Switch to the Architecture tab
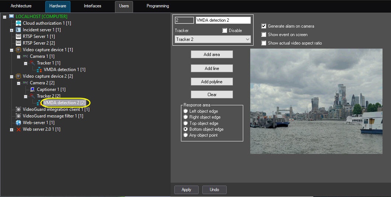Image resolution: width=391 pixels, height=197 pixels. pyautogui.click(x=21, y=6)
